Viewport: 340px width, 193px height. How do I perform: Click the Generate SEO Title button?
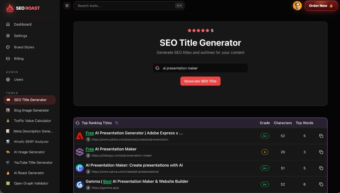coord(200,81)
